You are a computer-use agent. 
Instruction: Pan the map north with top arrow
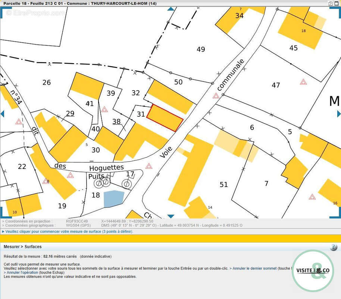170,9
